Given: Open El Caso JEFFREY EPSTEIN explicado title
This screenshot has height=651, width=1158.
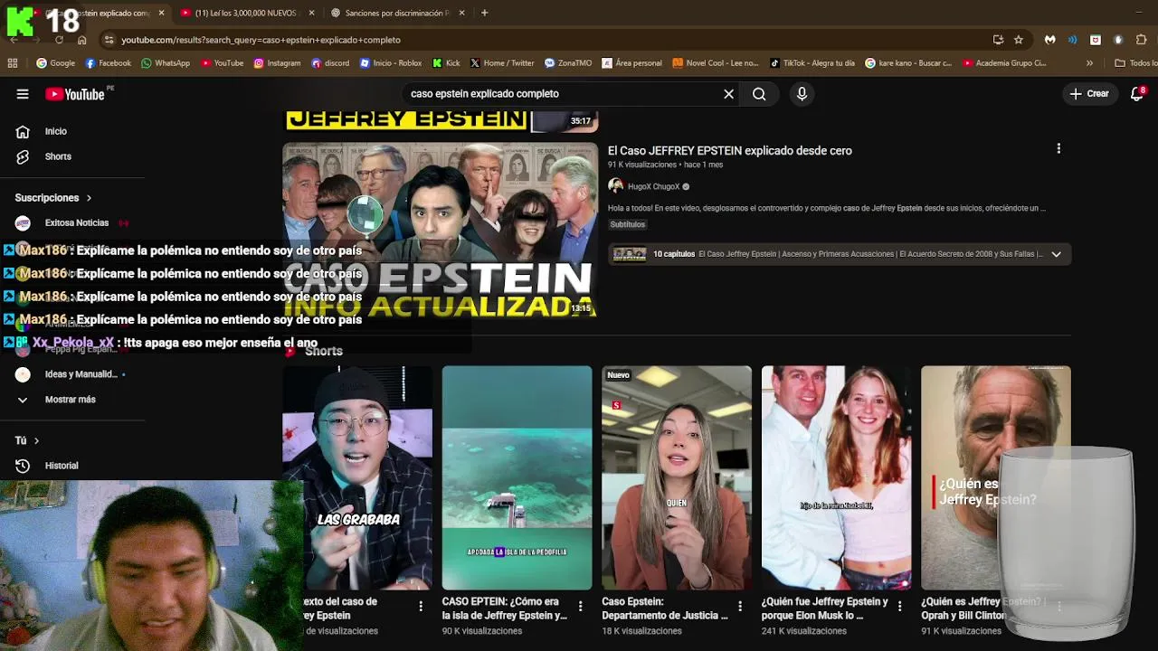Looking at the screenshot, I should 730,151.
